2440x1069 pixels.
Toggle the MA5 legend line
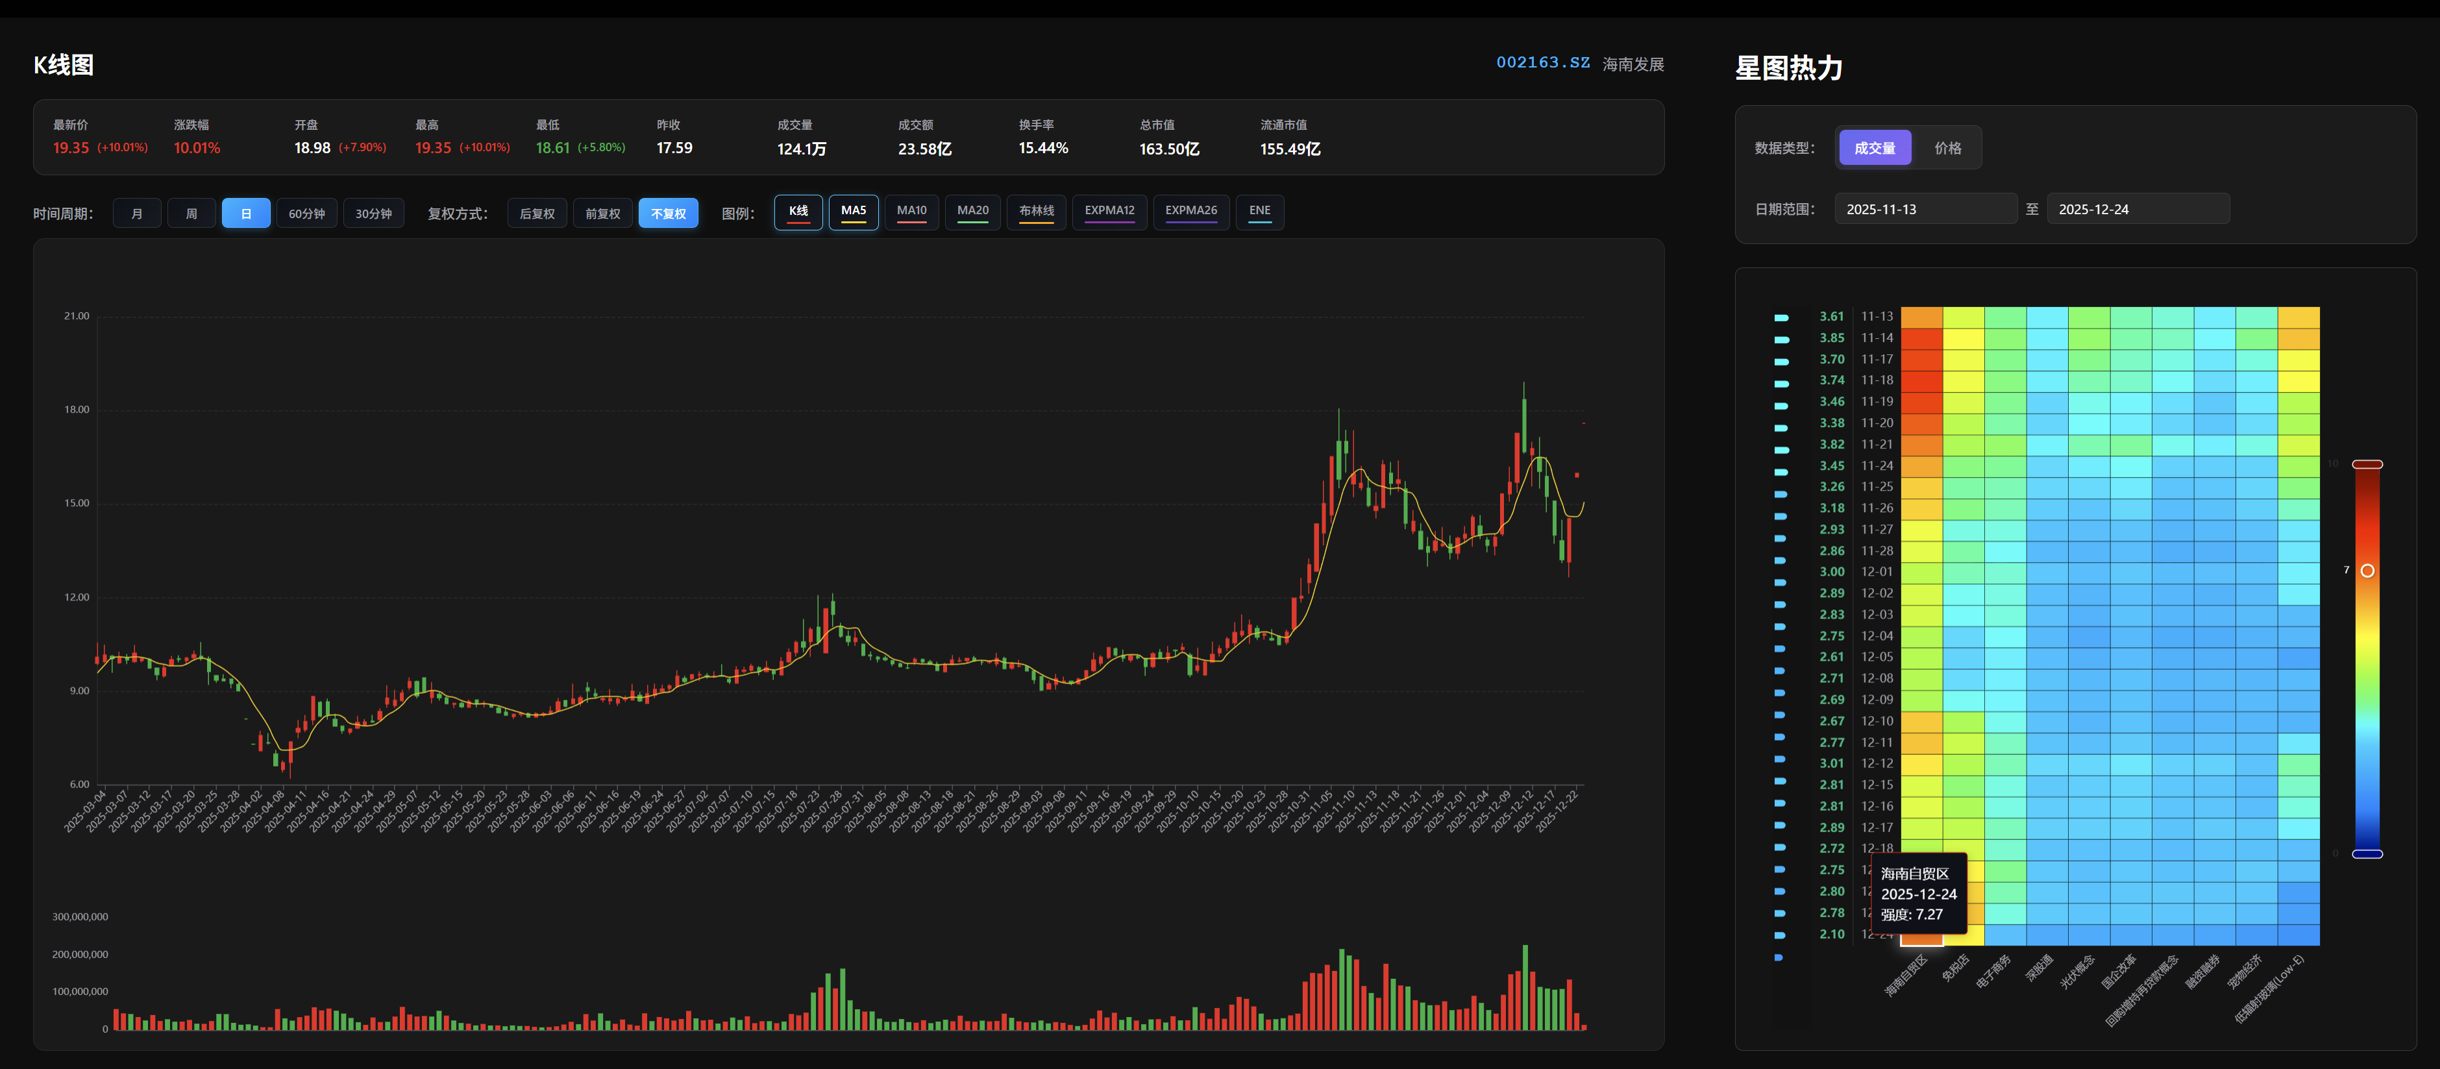click(852, 211)
